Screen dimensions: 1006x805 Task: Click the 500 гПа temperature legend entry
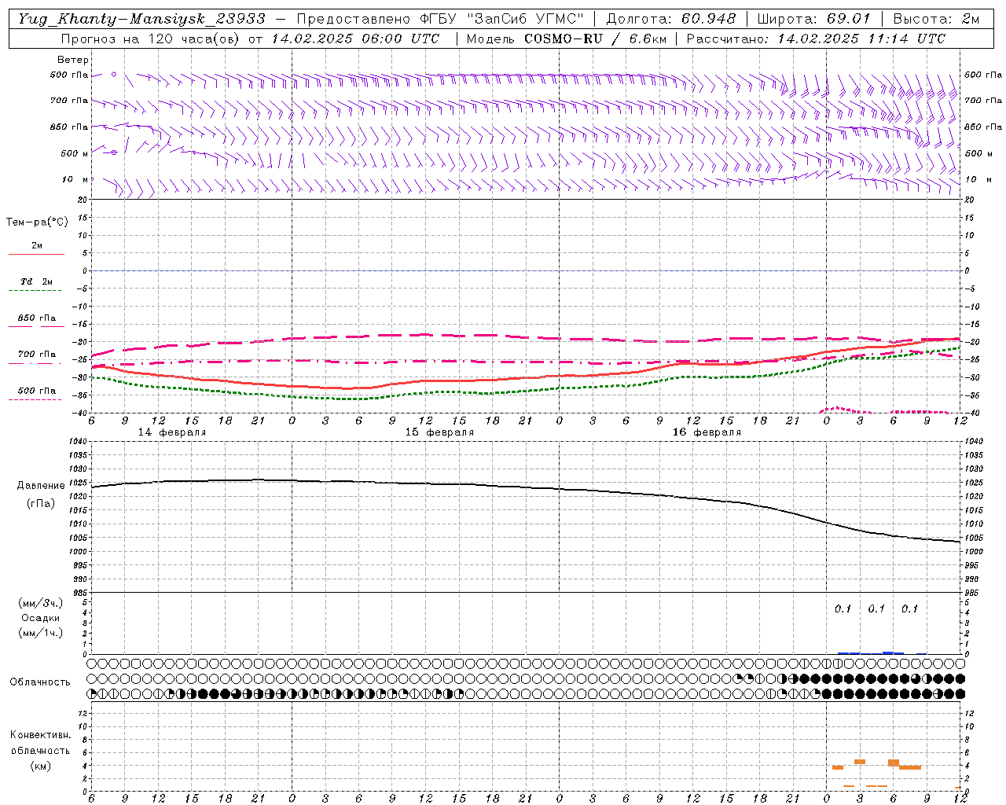(x=37, y=390)
